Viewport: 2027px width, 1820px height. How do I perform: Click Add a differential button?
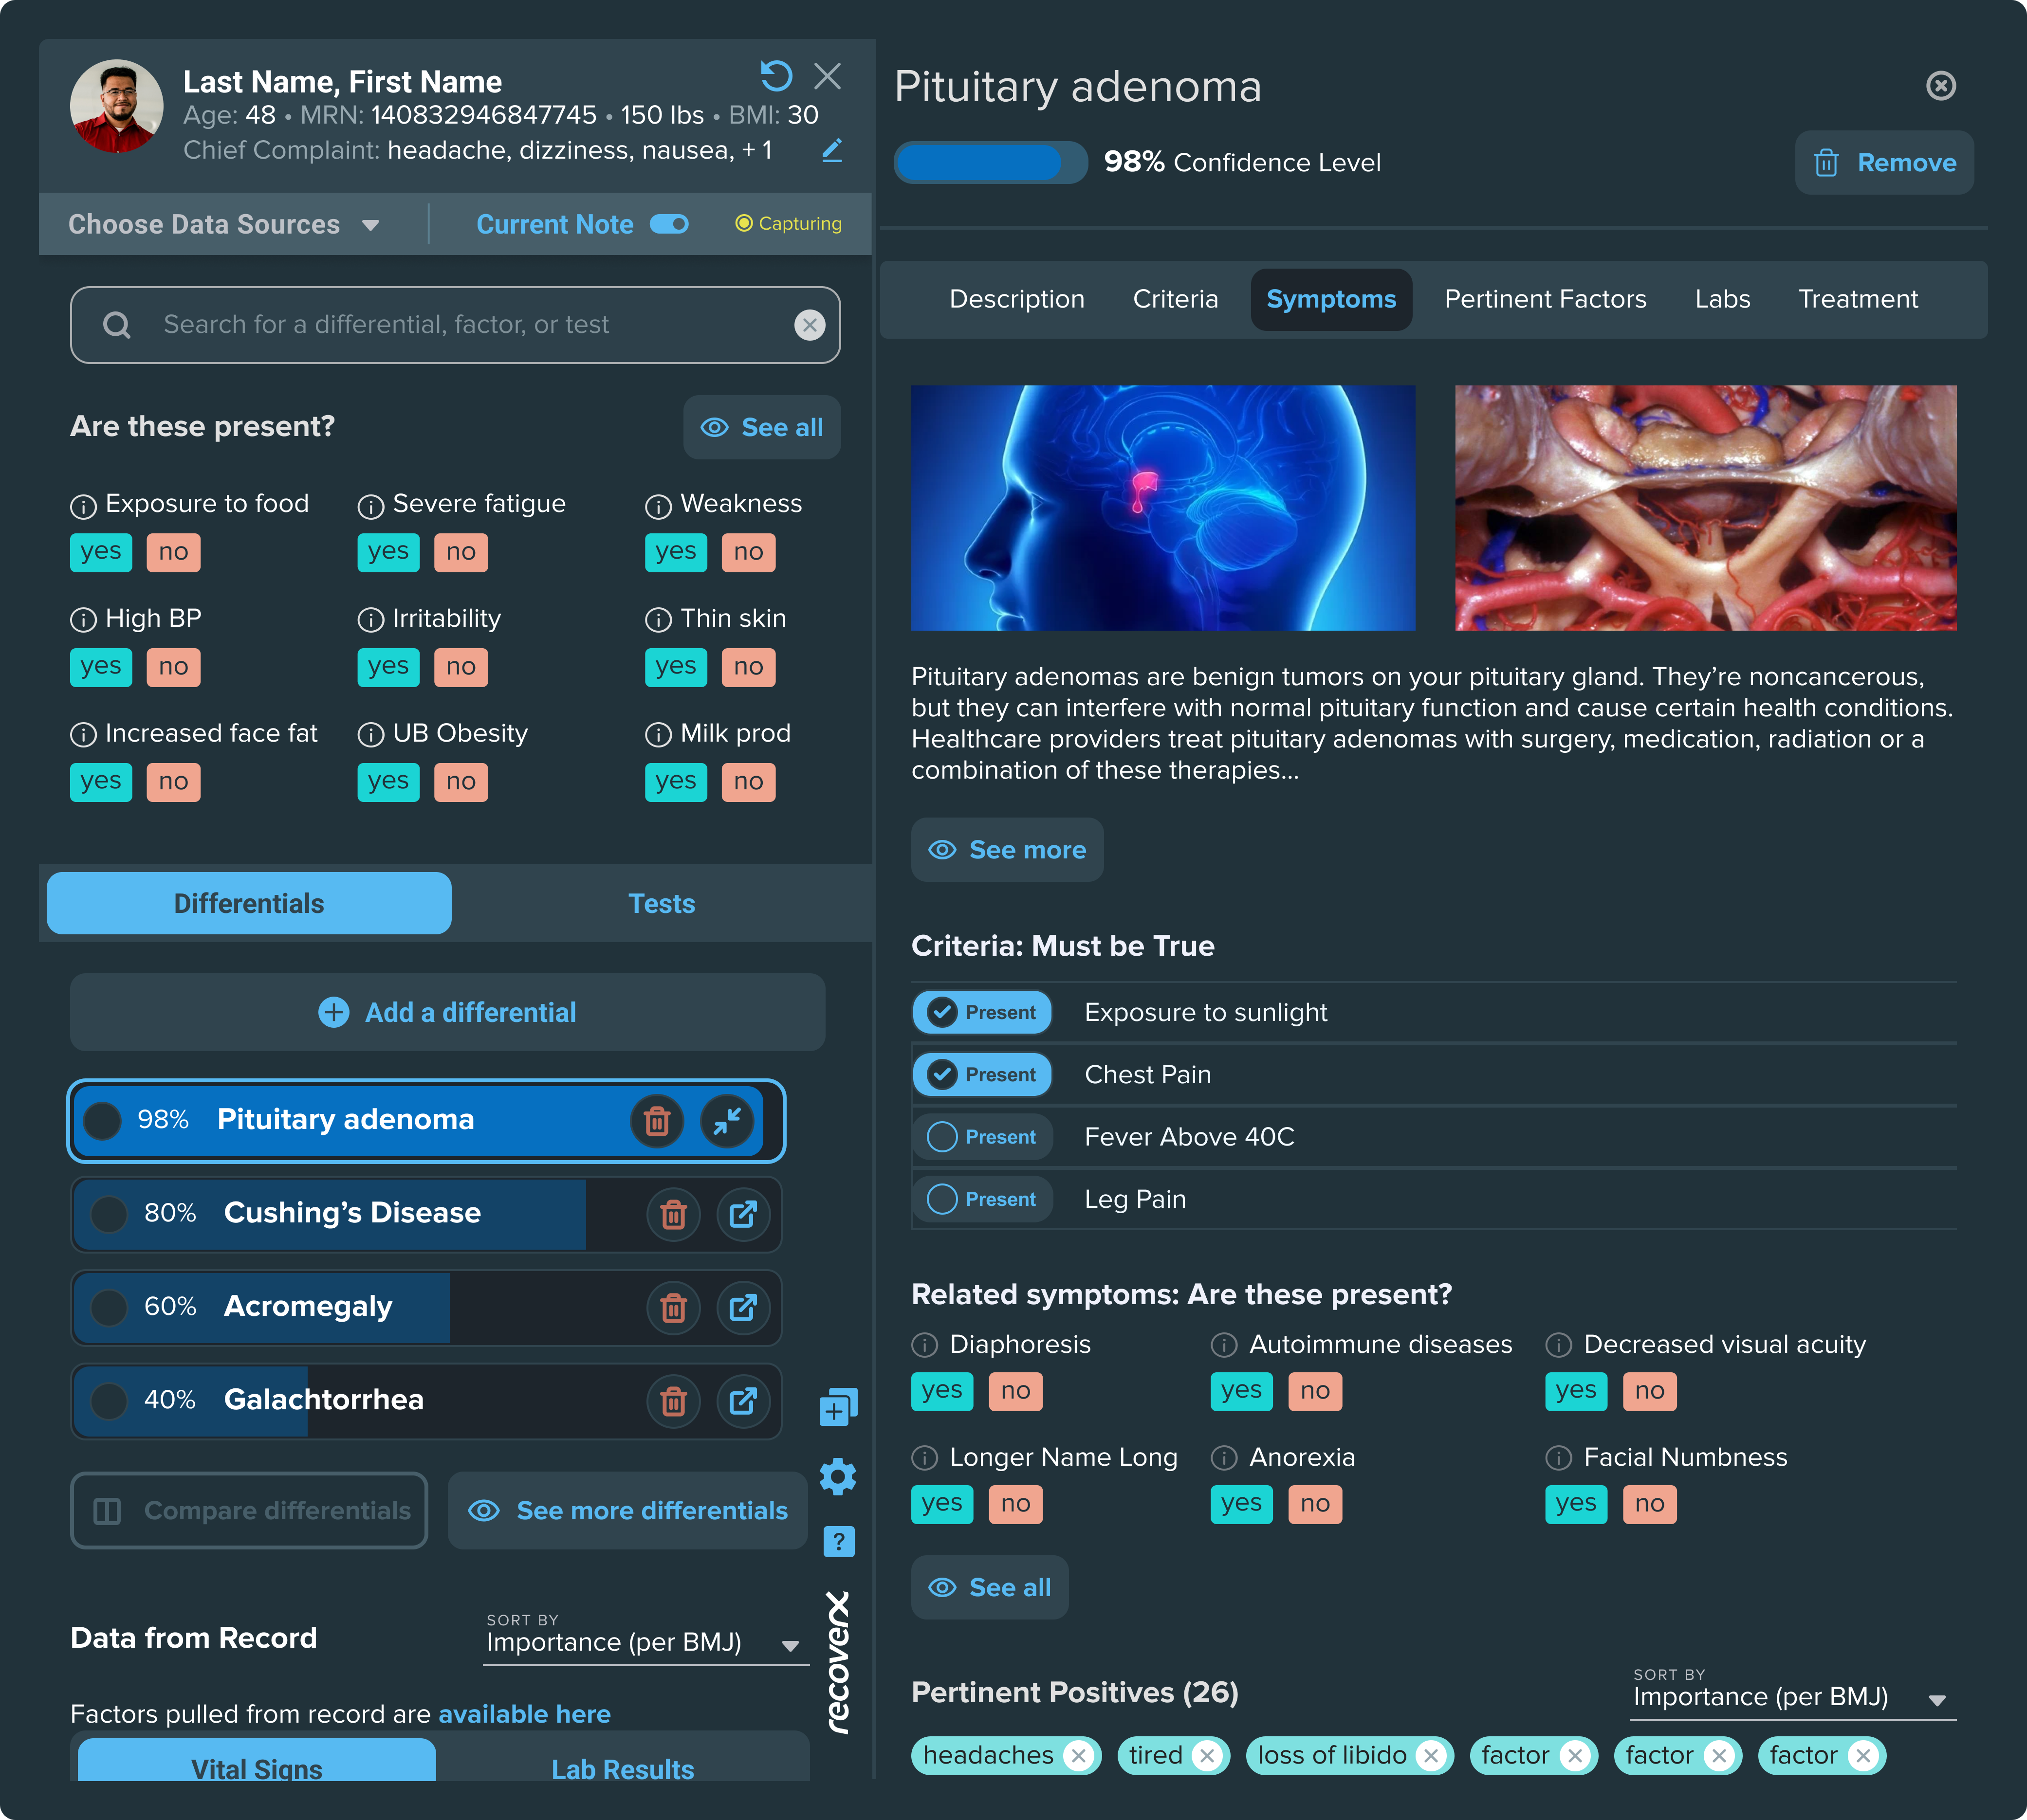pos(447,1012)
